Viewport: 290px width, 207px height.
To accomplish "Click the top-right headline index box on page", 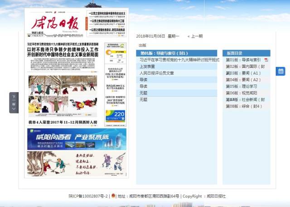I will [x=107, y=24].
